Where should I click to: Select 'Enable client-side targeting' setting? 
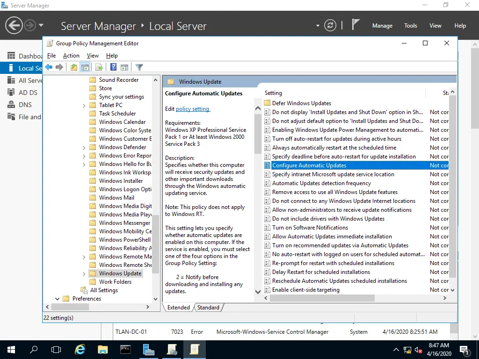[305, 290]
